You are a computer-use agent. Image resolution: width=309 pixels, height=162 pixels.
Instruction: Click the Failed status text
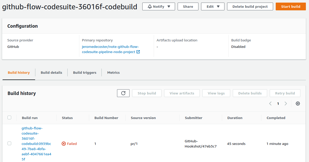pyautogui.click(x=72, y=144)
